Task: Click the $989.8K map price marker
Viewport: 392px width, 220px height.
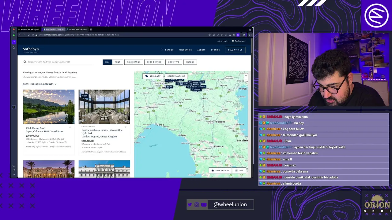Action: (197, 90)
